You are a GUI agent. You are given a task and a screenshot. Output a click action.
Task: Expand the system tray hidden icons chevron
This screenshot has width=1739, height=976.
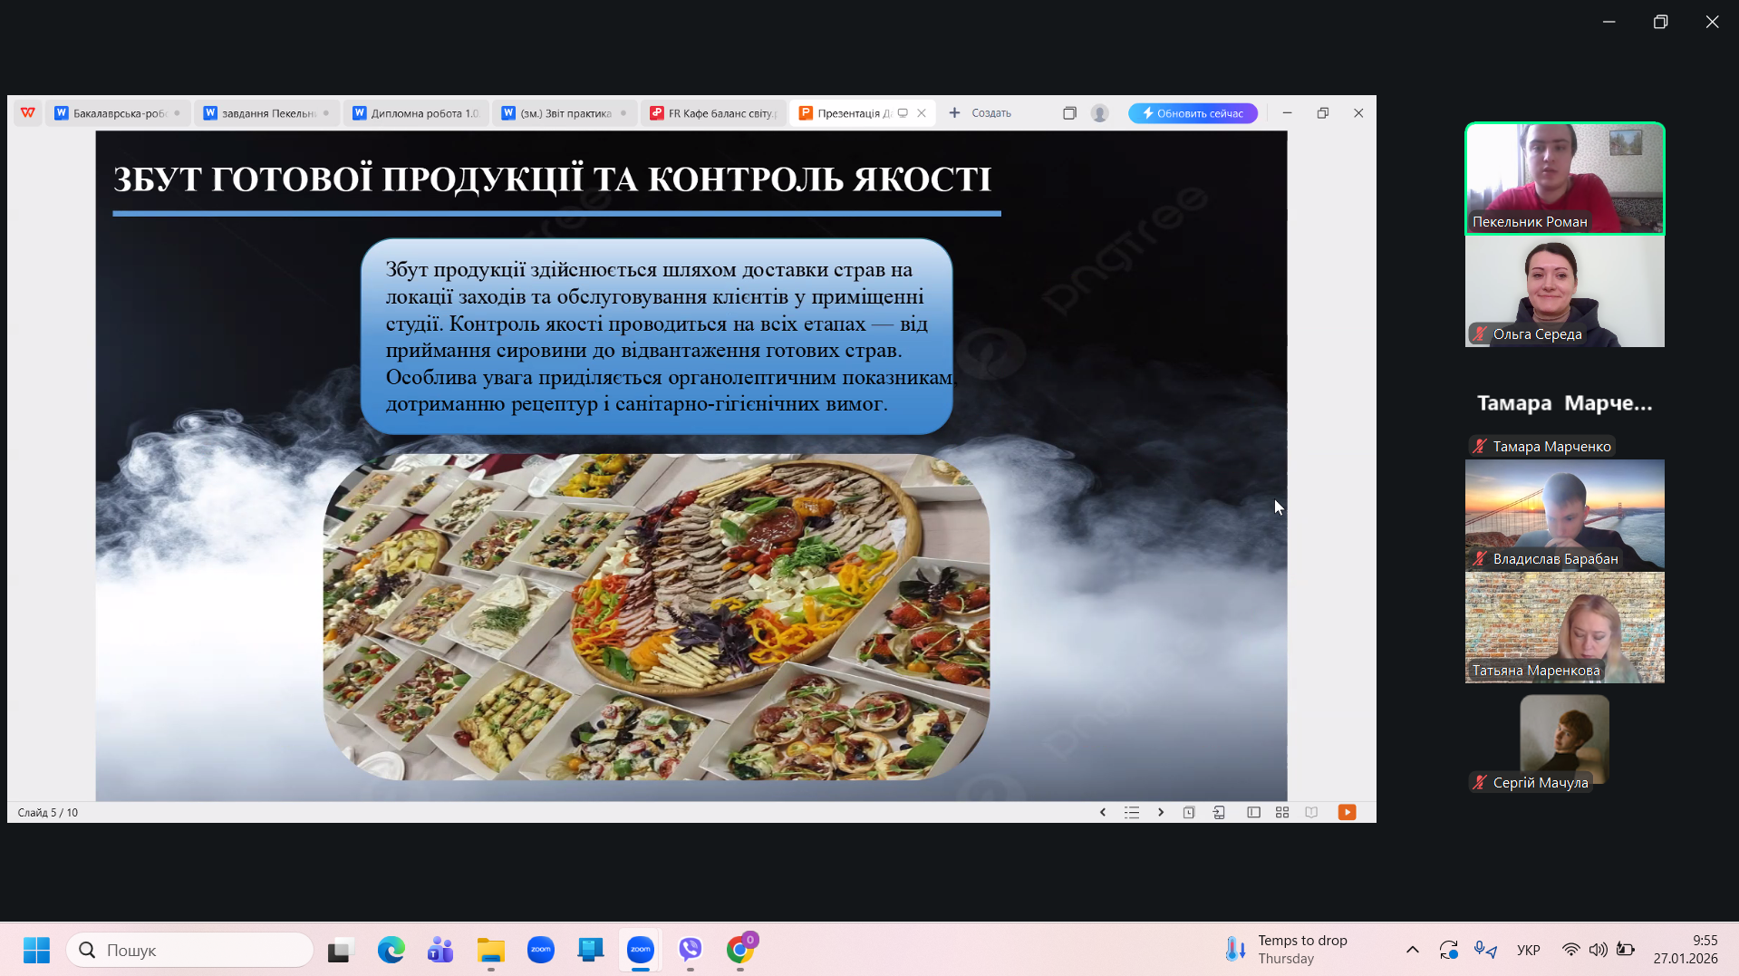pos(1412,950)
